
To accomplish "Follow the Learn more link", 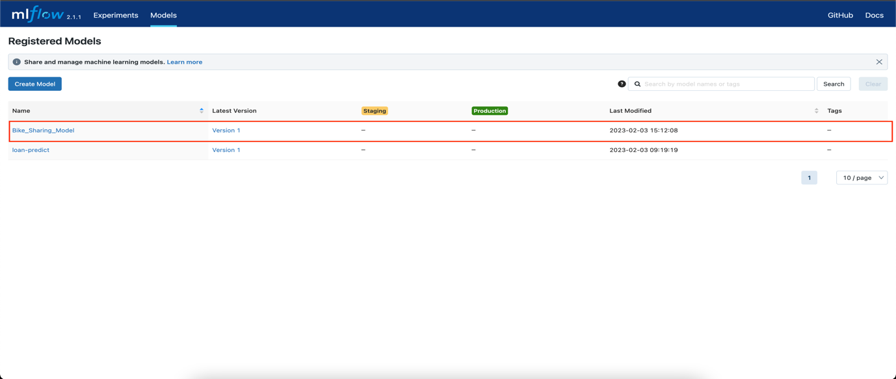I will click(185, 62).
